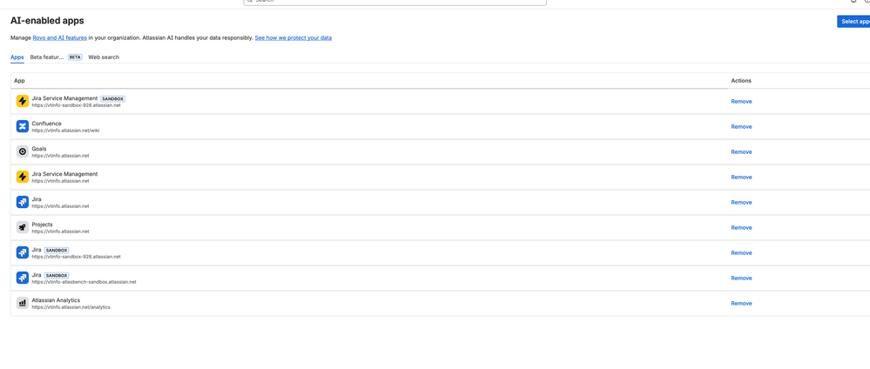Click the Projects rocket icon
The width and height of the screenshot is (870, 369).
point(22,227)
